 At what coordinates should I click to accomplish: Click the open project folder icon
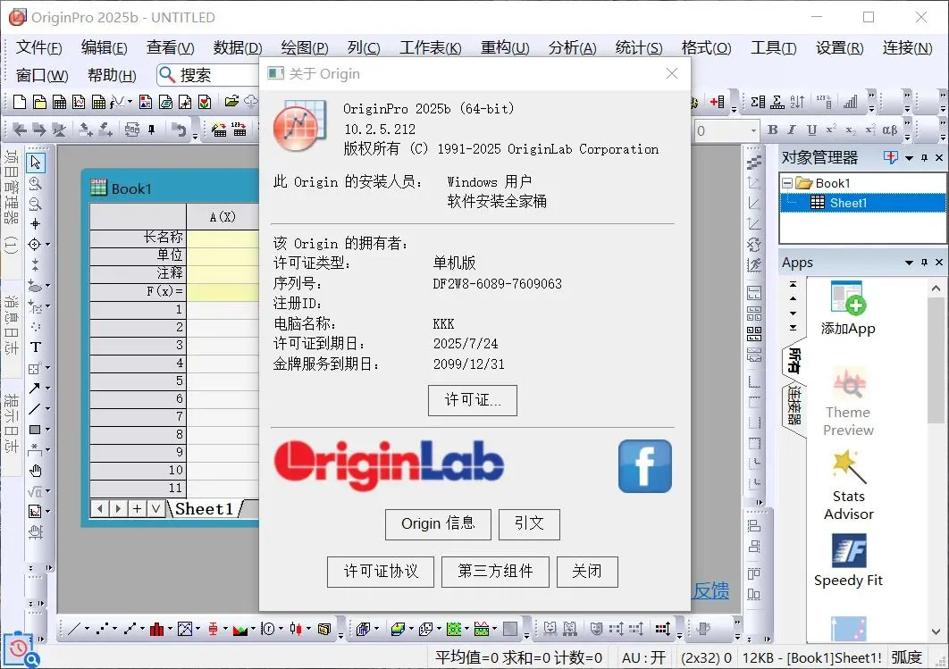[231, 101]
